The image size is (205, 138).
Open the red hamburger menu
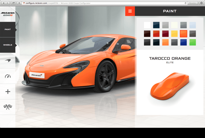tap(130, 11)
